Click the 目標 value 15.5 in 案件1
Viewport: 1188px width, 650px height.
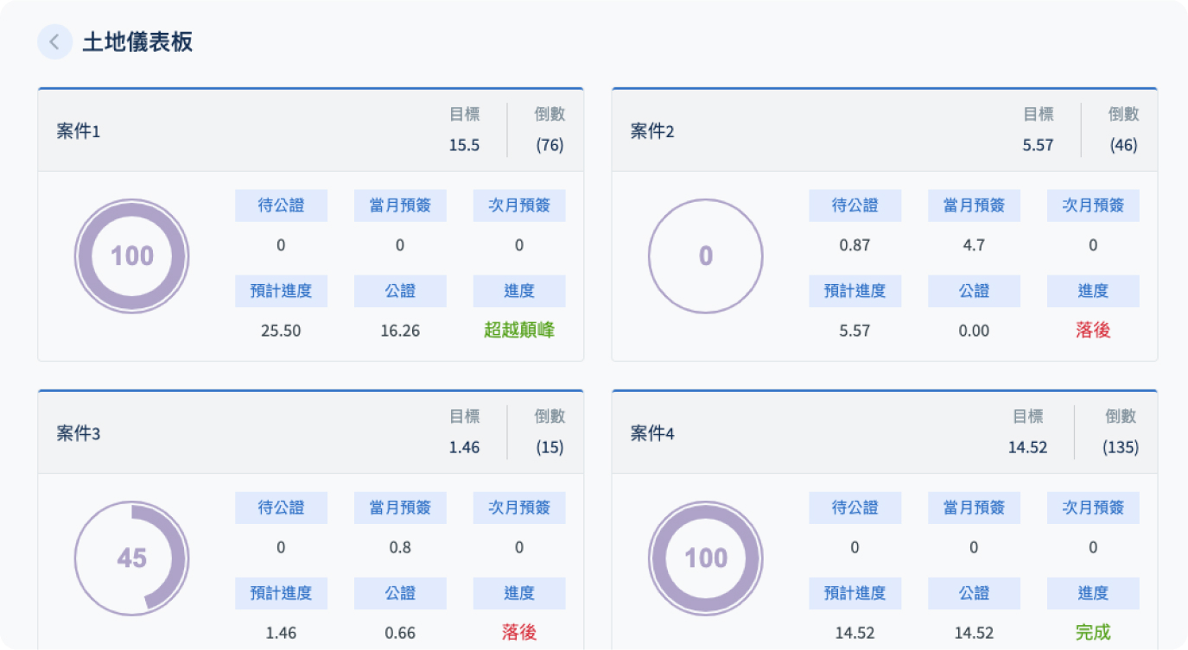[x=464, y=145]
